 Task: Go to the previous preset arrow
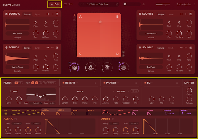click(x=80, y=4)
